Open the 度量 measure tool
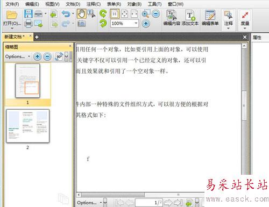269x207 pixels. tap(245, 18)
